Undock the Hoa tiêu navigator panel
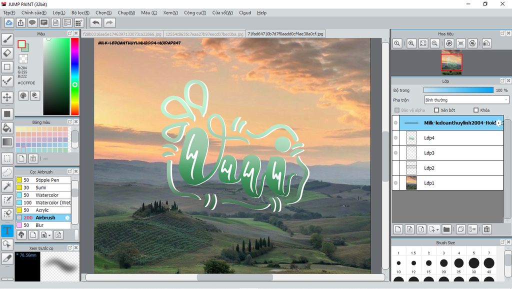 [x=502, y=33]
